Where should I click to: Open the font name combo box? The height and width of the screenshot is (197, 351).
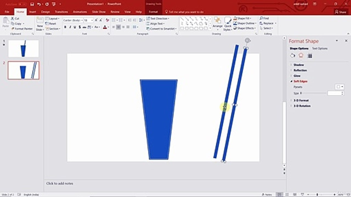pyautogui.click(x=73, y=20)
